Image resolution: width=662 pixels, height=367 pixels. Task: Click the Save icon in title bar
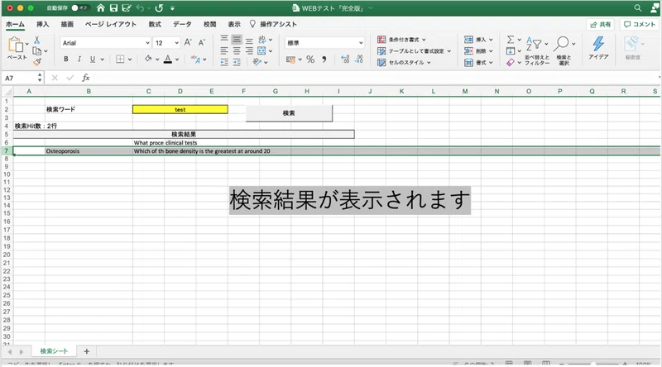pos(113,8)
